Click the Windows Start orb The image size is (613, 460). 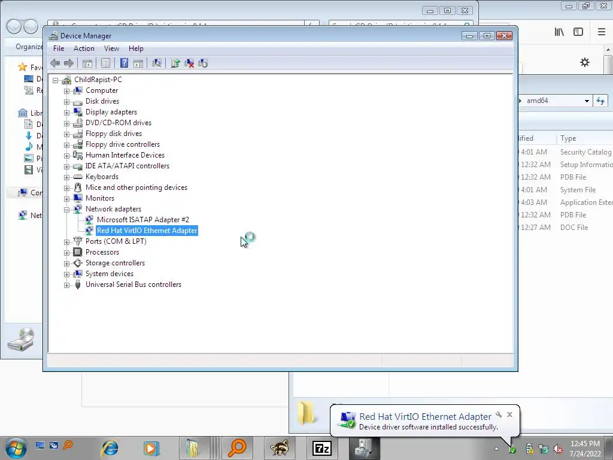click(16, 448)
